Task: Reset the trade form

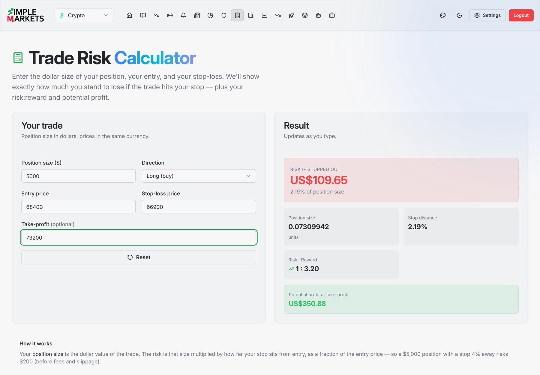Action: click(x=139, y=257)
